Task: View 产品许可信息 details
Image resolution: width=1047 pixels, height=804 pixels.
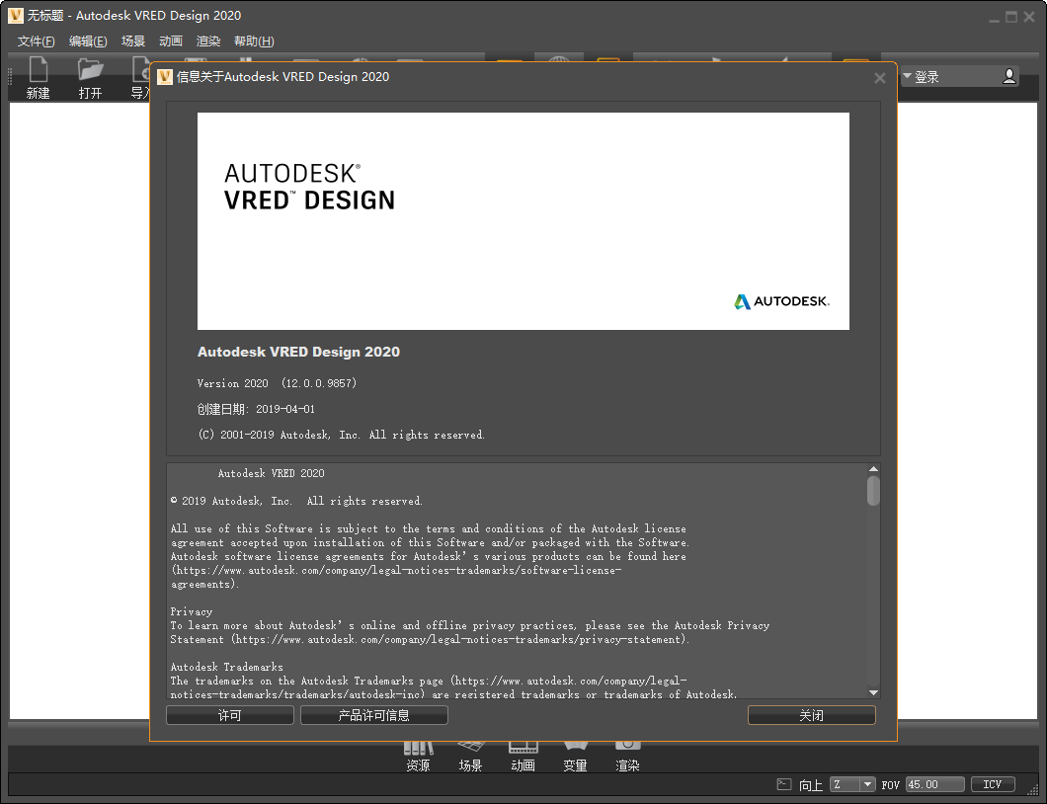Action: click(x=373, y=714)
